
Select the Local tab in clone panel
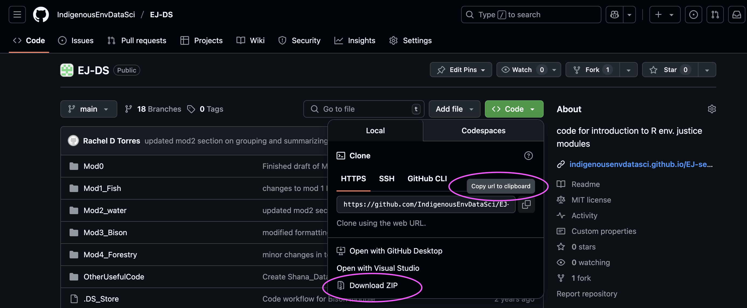pos(375,131)
